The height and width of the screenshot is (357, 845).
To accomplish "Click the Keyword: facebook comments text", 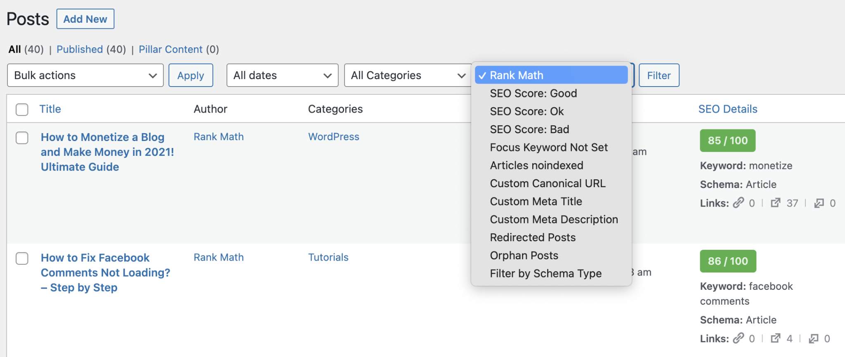I will coord(746,294).
